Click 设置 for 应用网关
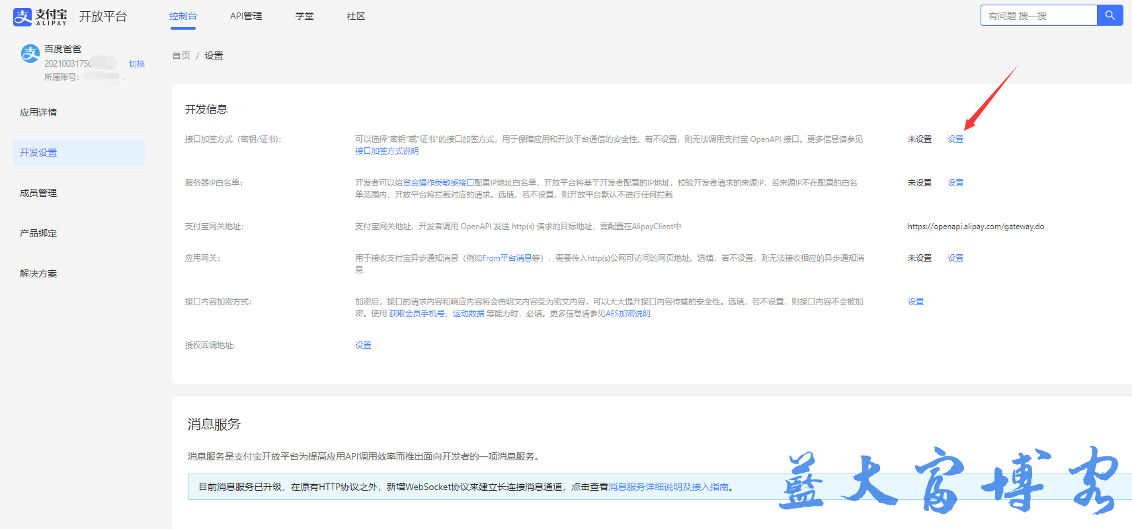Screen dimensions: 1132x529 pos(955,258)
